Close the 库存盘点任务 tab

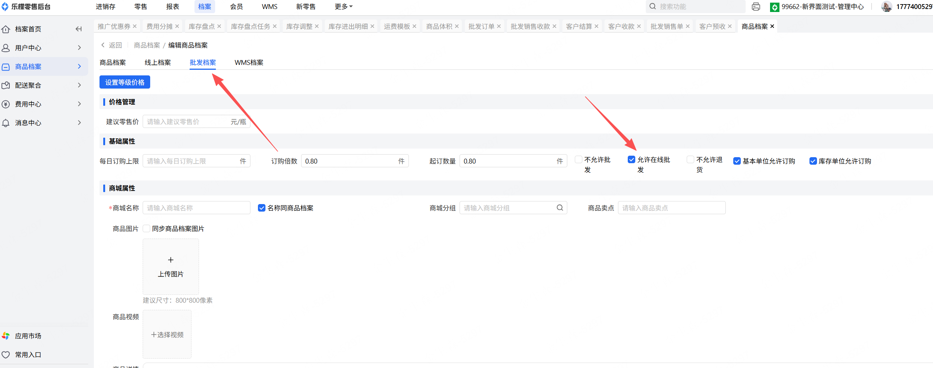(x=275, y=26)
